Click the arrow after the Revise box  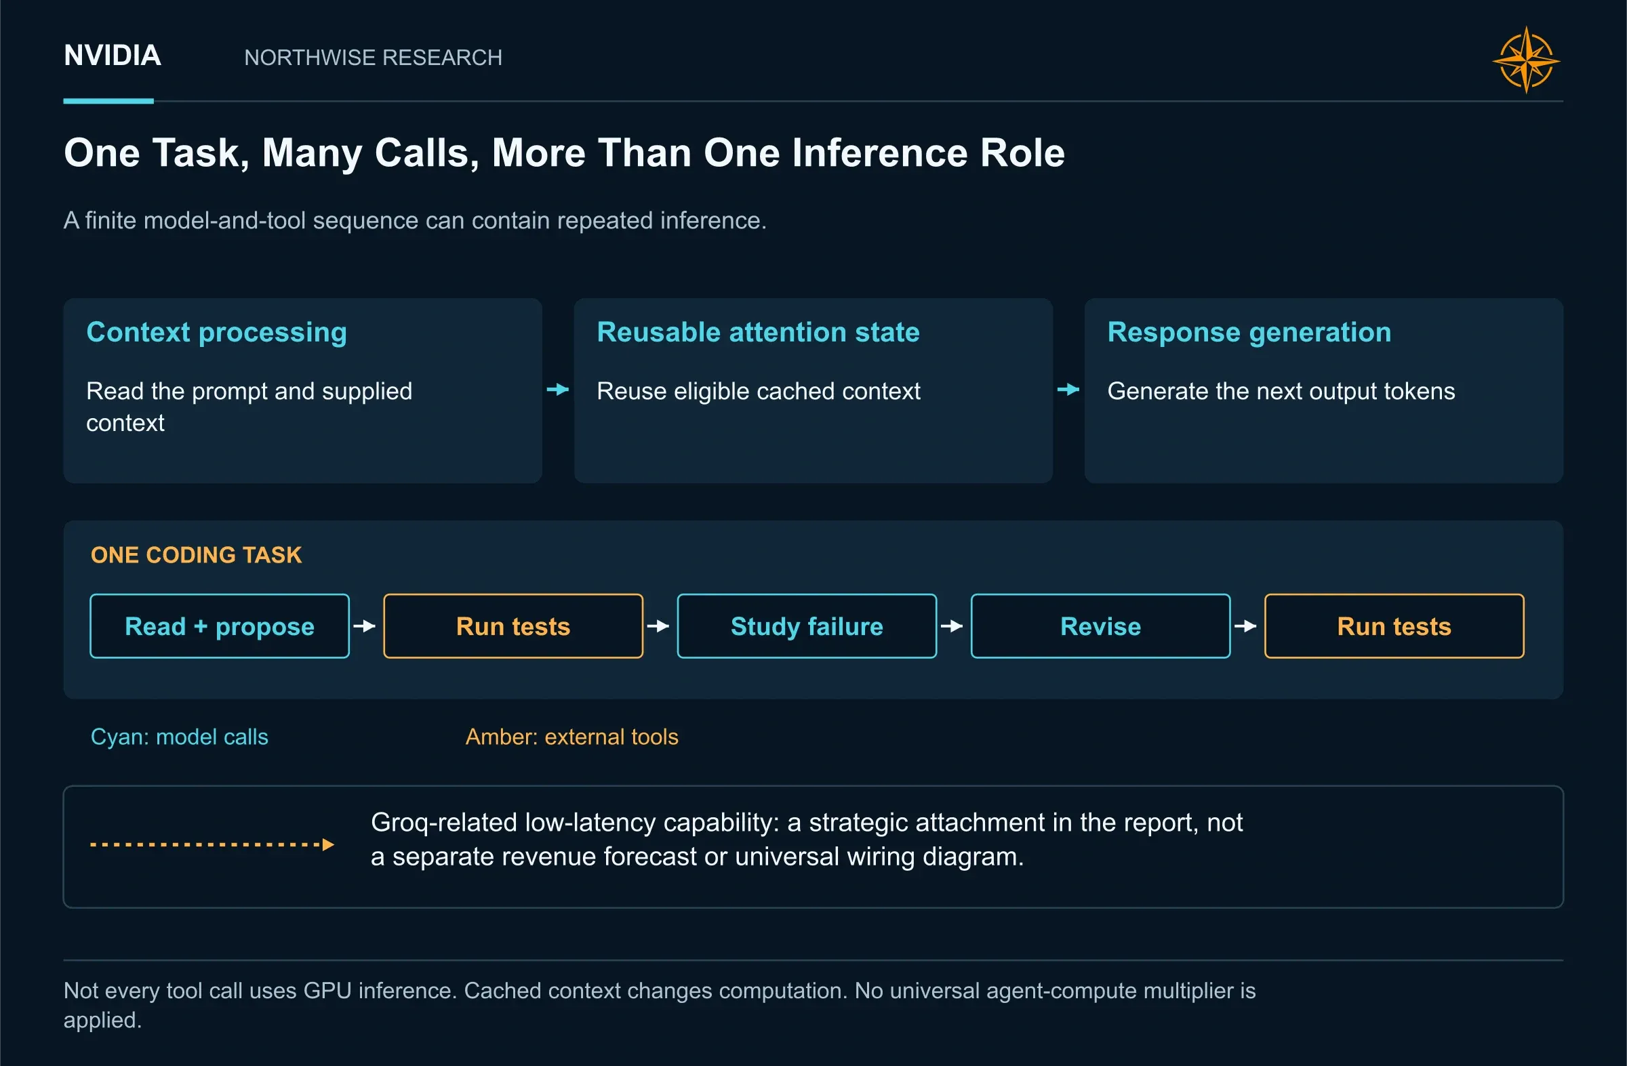click(x=1245, y=626)
